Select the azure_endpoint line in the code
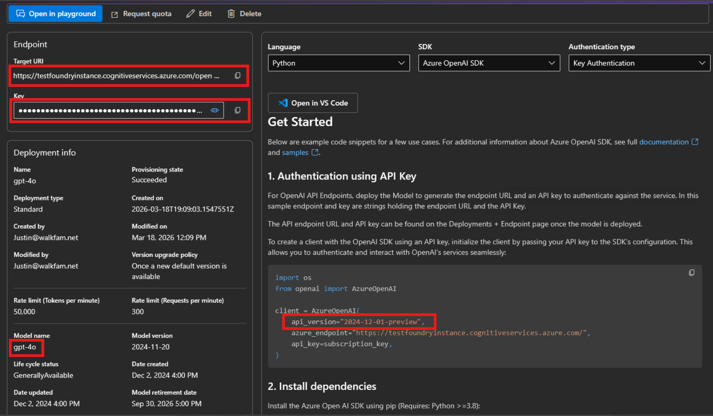This screenshot has height=416, width=713. coord(441,333)
